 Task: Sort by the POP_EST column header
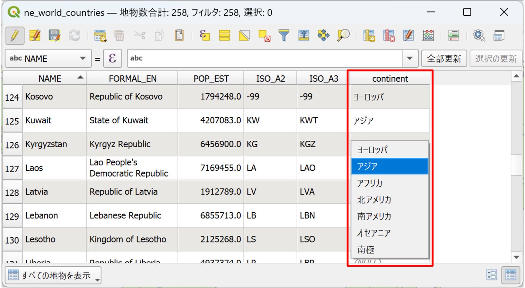point(211,78)
